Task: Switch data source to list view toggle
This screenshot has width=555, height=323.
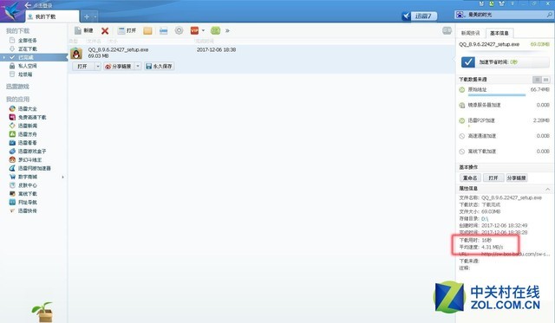Action: click(x=538, y=80)
